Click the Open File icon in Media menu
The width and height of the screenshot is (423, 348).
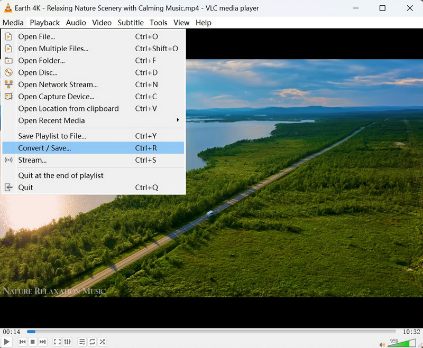8,36
